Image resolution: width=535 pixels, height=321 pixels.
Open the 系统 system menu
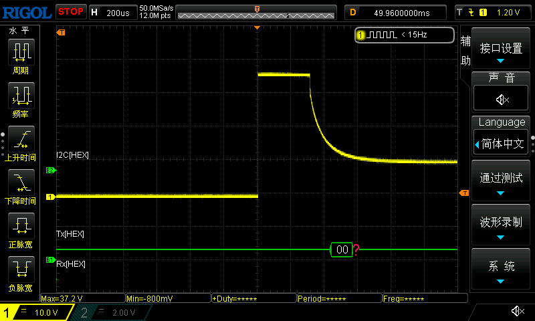click(500, 268)
